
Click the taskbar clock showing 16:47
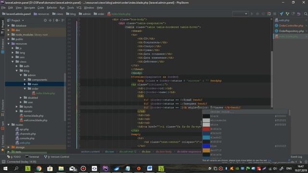click(300, 166)
